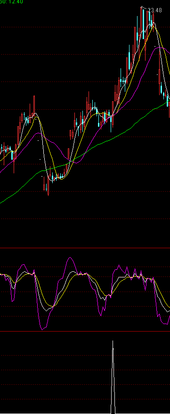Select the white moving average near the peak
The image size is (170, 414).
coord(153,24)
